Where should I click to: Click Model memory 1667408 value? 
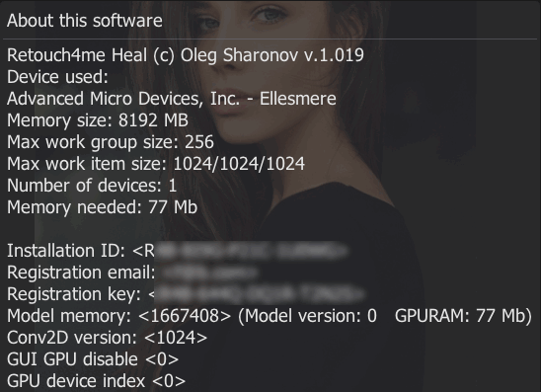185,316
